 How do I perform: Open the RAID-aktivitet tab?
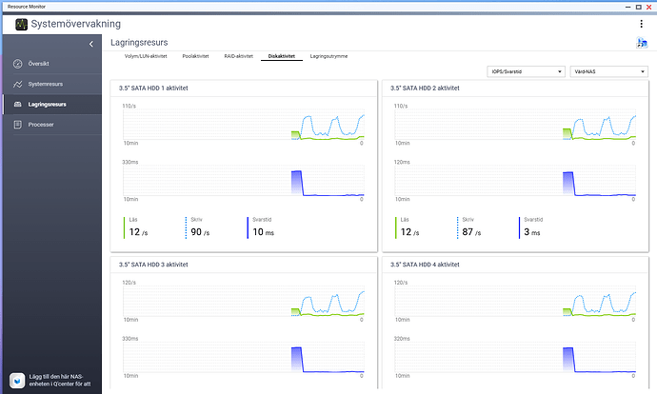[238, 56]
